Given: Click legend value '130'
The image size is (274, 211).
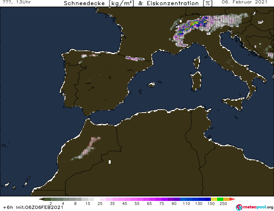Looking at the screenshot, I should pyautogui.click(x=199, y=204).
